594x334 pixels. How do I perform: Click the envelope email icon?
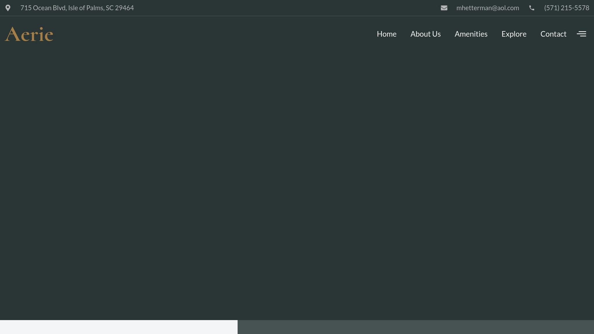click(444, 8)
